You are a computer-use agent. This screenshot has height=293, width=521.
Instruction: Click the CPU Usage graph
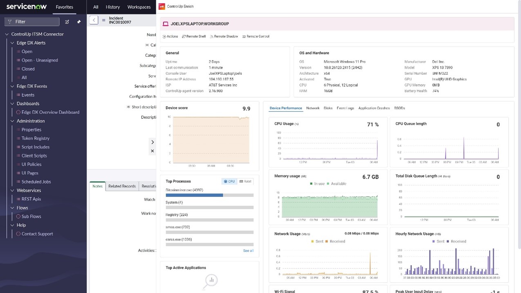click(x=330, y=145)
